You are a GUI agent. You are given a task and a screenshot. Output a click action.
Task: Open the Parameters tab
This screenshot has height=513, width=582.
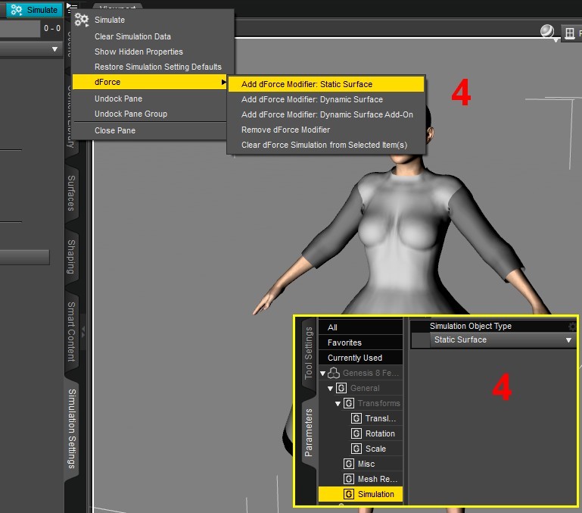[309, 433]
